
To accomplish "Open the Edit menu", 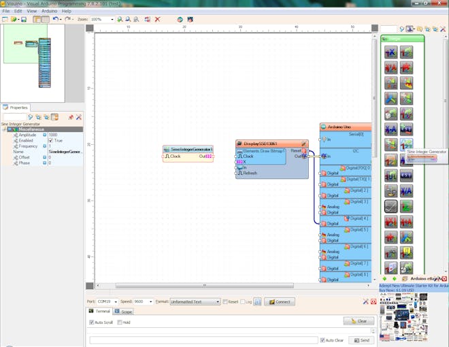I will tap(18, 11).
